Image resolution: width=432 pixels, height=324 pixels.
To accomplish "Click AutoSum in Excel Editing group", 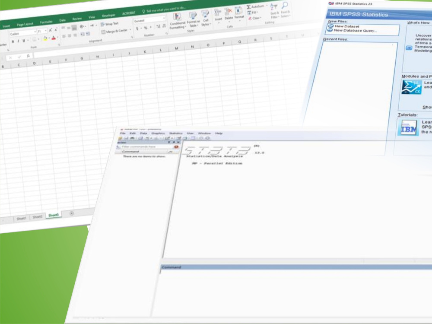I will (x=255, y=7).
